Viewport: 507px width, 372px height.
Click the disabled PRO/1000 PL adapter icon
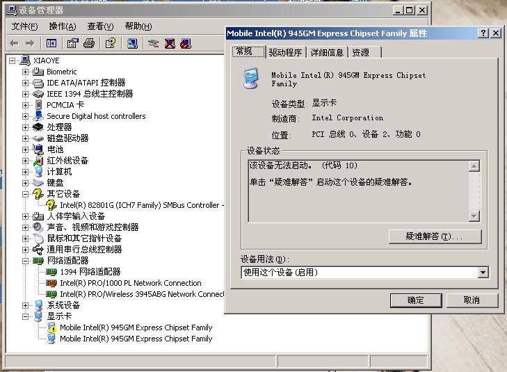click(51, 283)
